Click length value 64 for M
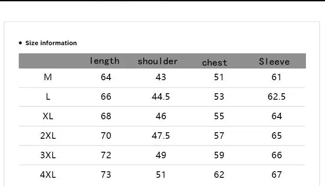The image size is (325, 186). (x=106, y=77)
